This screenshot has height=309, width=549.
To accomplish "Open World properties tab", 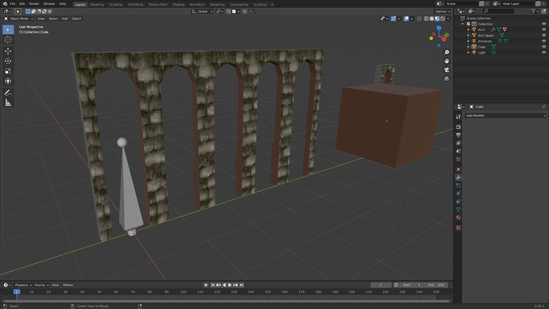I will [458, 159].
